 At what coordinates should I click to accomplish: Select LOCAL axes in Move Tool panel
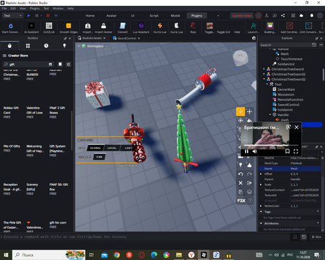[x=112, y=148]
